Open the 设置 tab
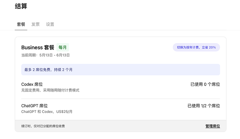Image resolution: width=240 pixels, height=139 pixels. pos(50,24)
